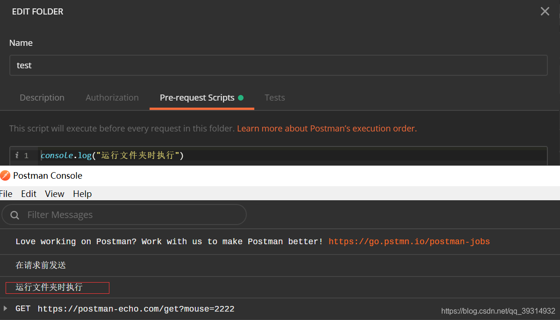This screenshot has height=320, width=560.
Task: Click the folder Name input field
Action: click(x=278, y=65)
